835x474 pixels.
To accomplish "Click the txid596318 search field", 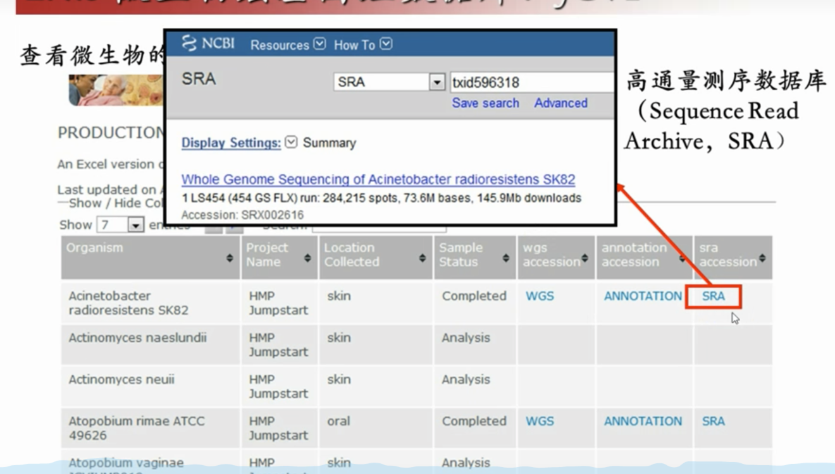I will coord(531,82).
